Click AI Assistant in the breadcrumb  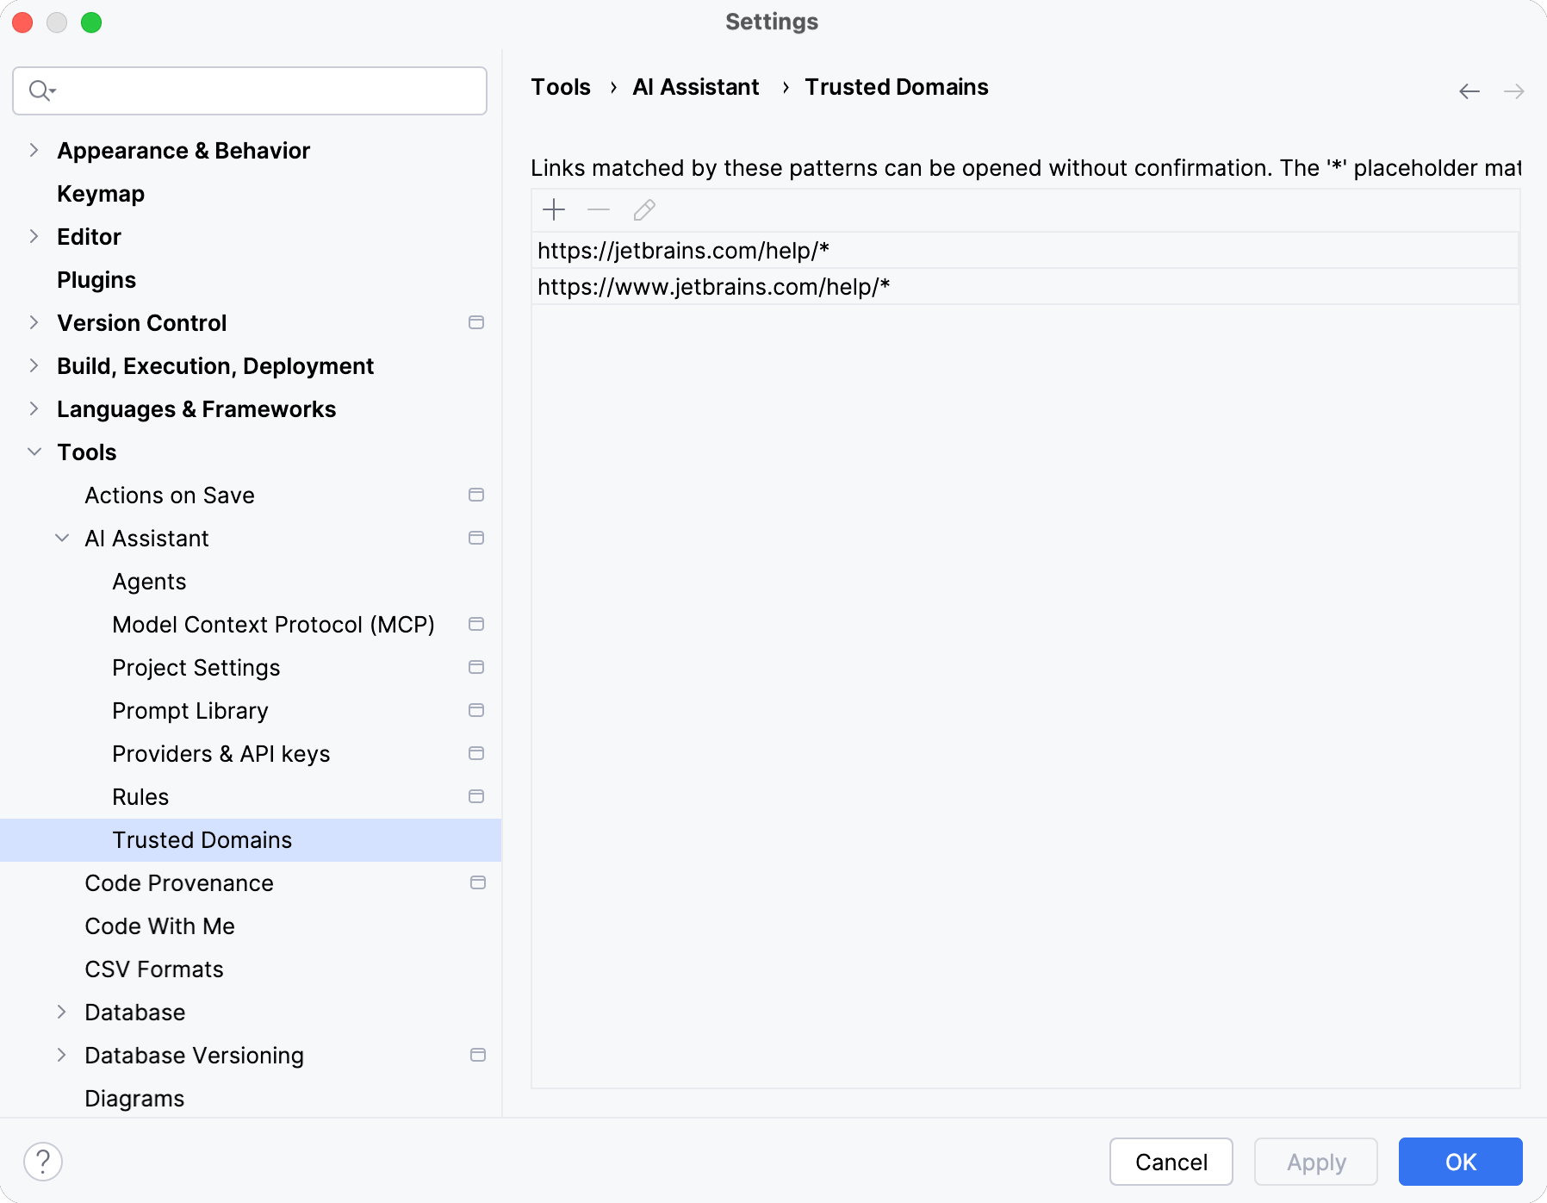click(x=695, y=87)
